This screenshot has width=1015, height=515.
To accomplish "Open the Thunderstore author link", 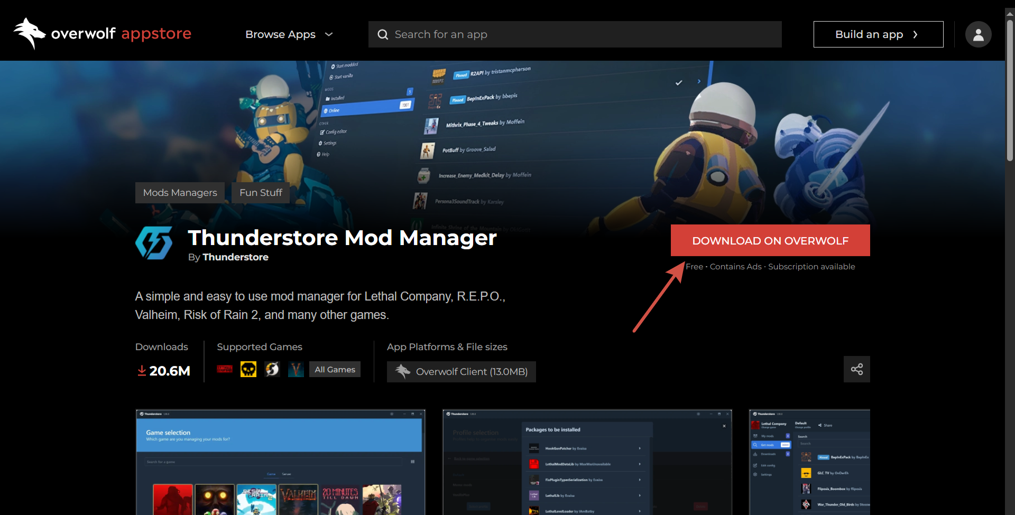I will (x=235, y=257).
